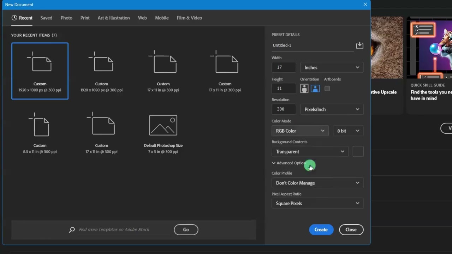Switch to the Recent tab
The height and width of the screenshot is (254, 452).
point(22,18)
